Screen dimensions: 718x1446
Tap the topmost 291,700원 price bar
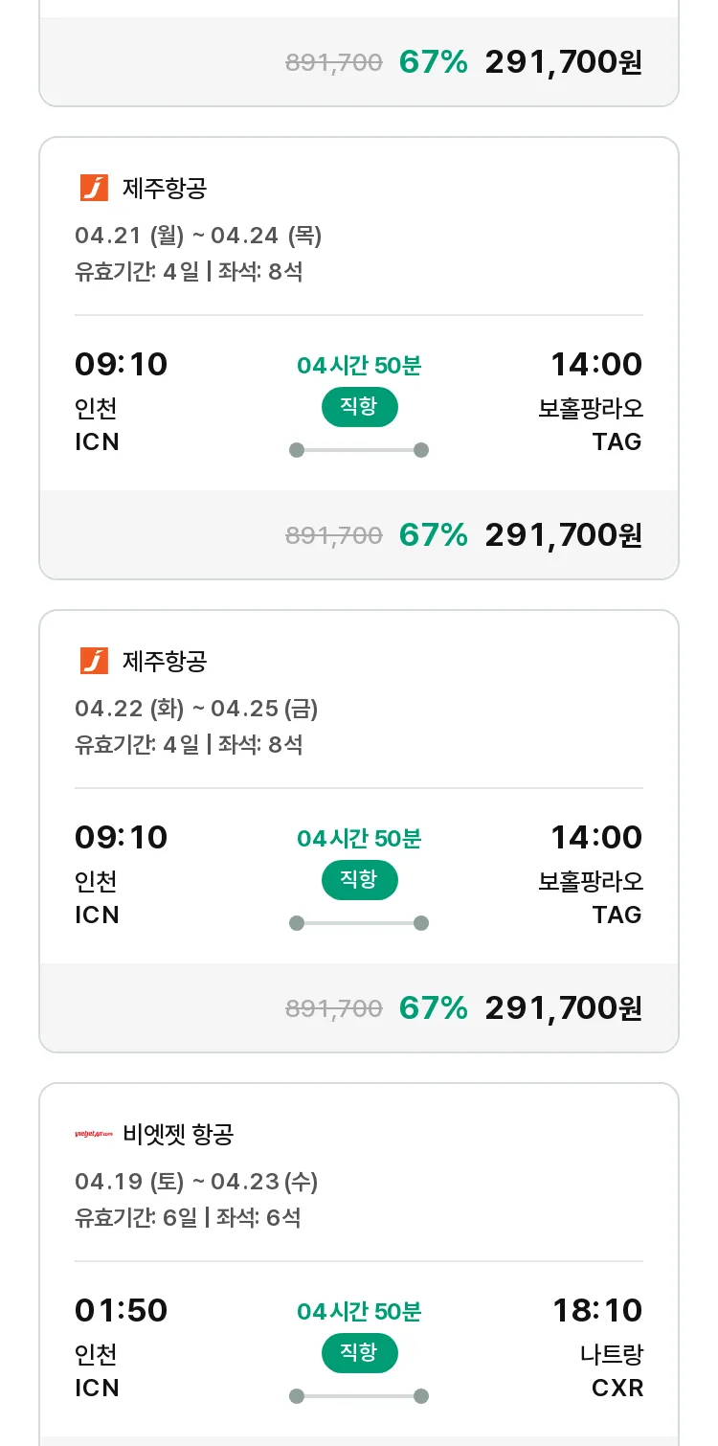pos(359,61)
